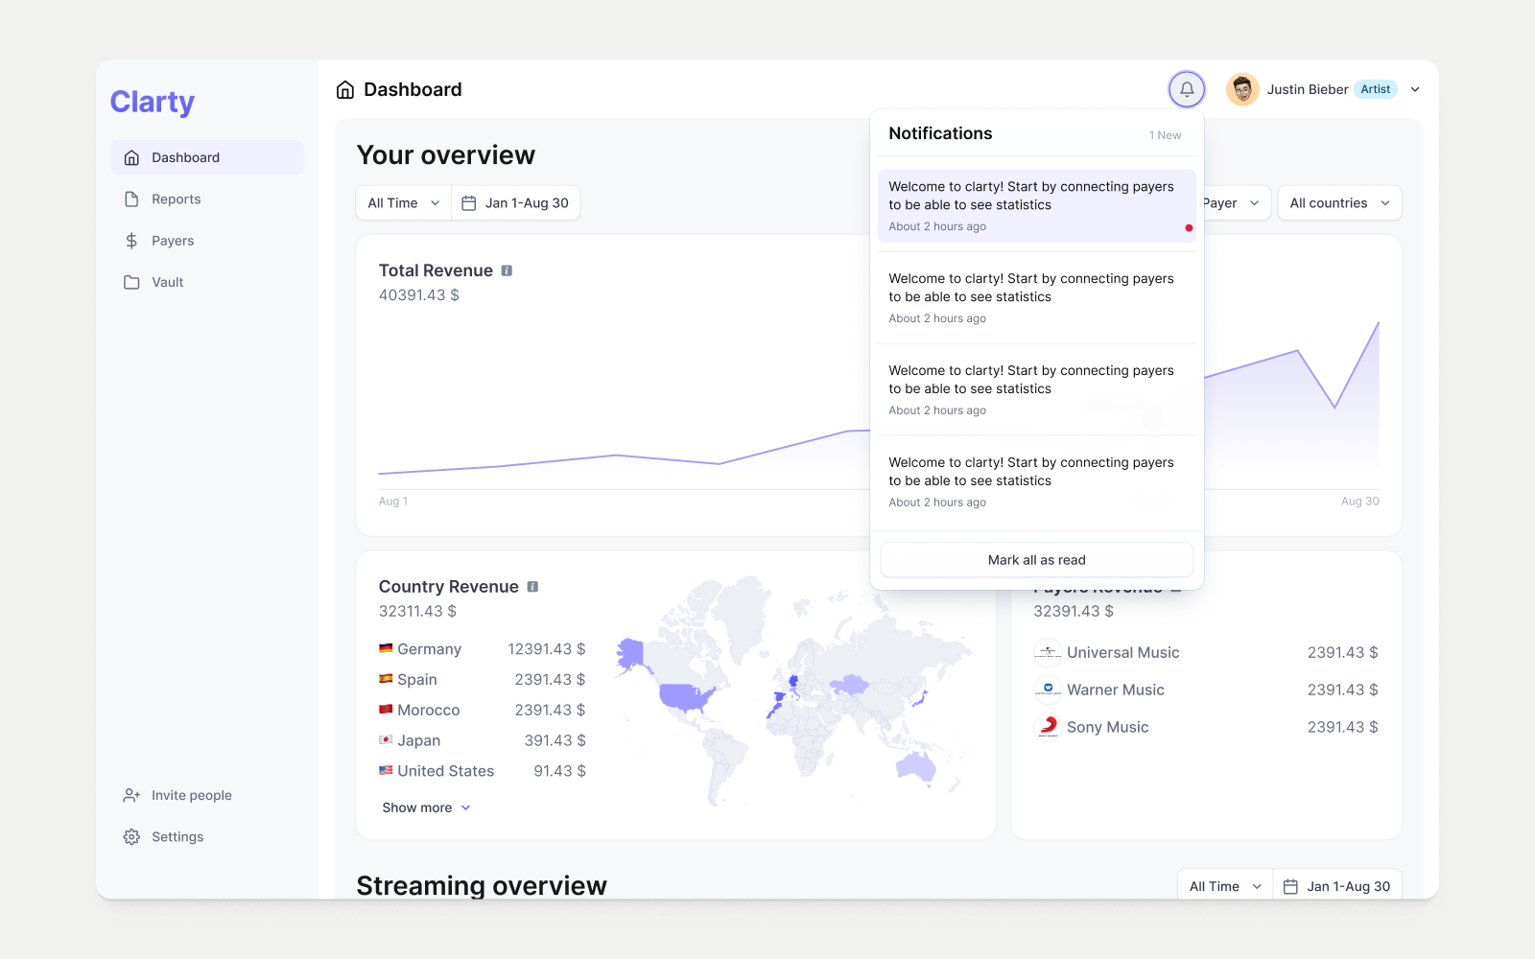This screenshot has height=959, width=1535.
Task: Click the Aug 1 axis label
Action: tap(393, 502)
